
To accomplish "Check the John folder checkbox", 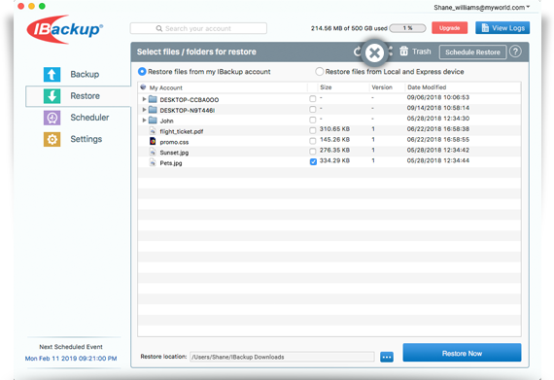I will tap(313, 120).
